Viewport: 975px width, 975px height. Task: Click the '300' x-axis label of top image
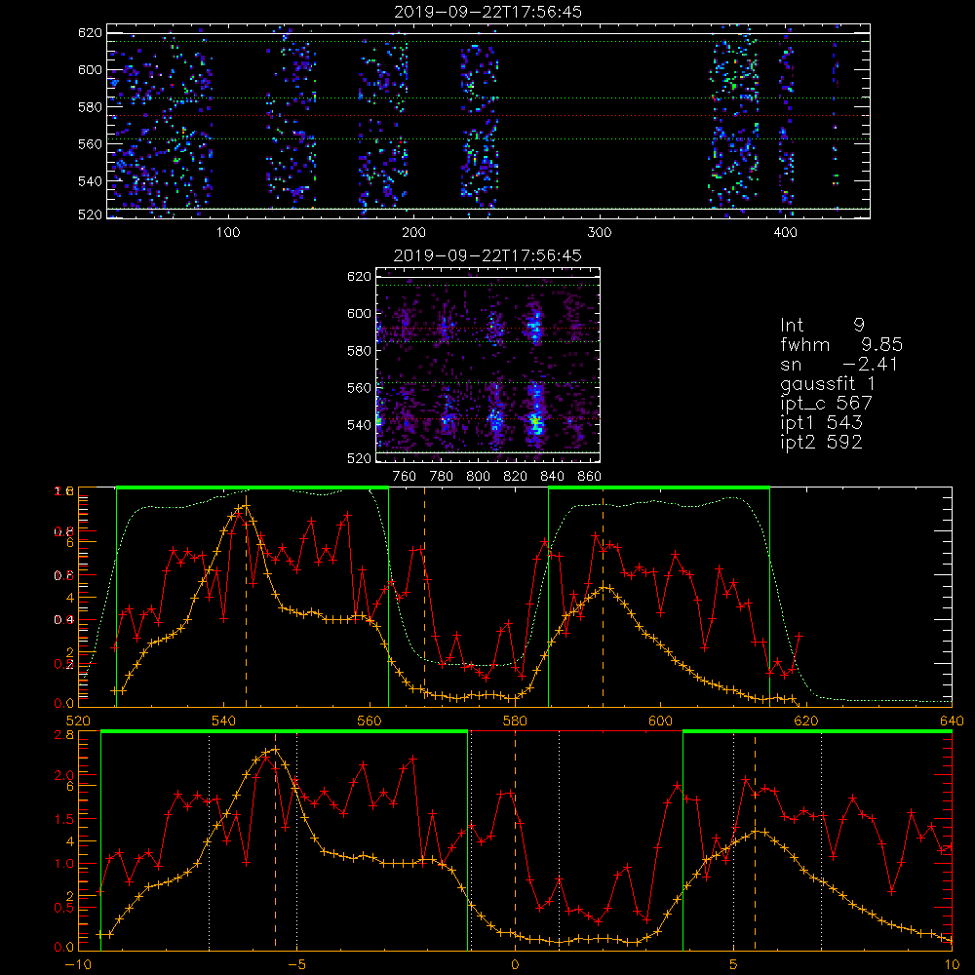pyautogui.click(x=600, y=233)
